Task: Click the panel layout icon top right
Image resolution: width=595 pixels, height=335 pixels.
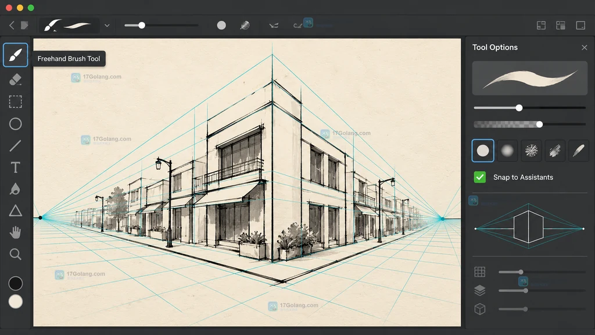Action: 561,26
